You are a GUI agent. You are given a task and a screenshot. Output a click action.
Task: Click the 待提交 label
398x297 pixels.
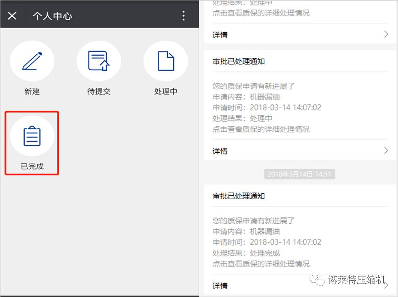(99, 92)
